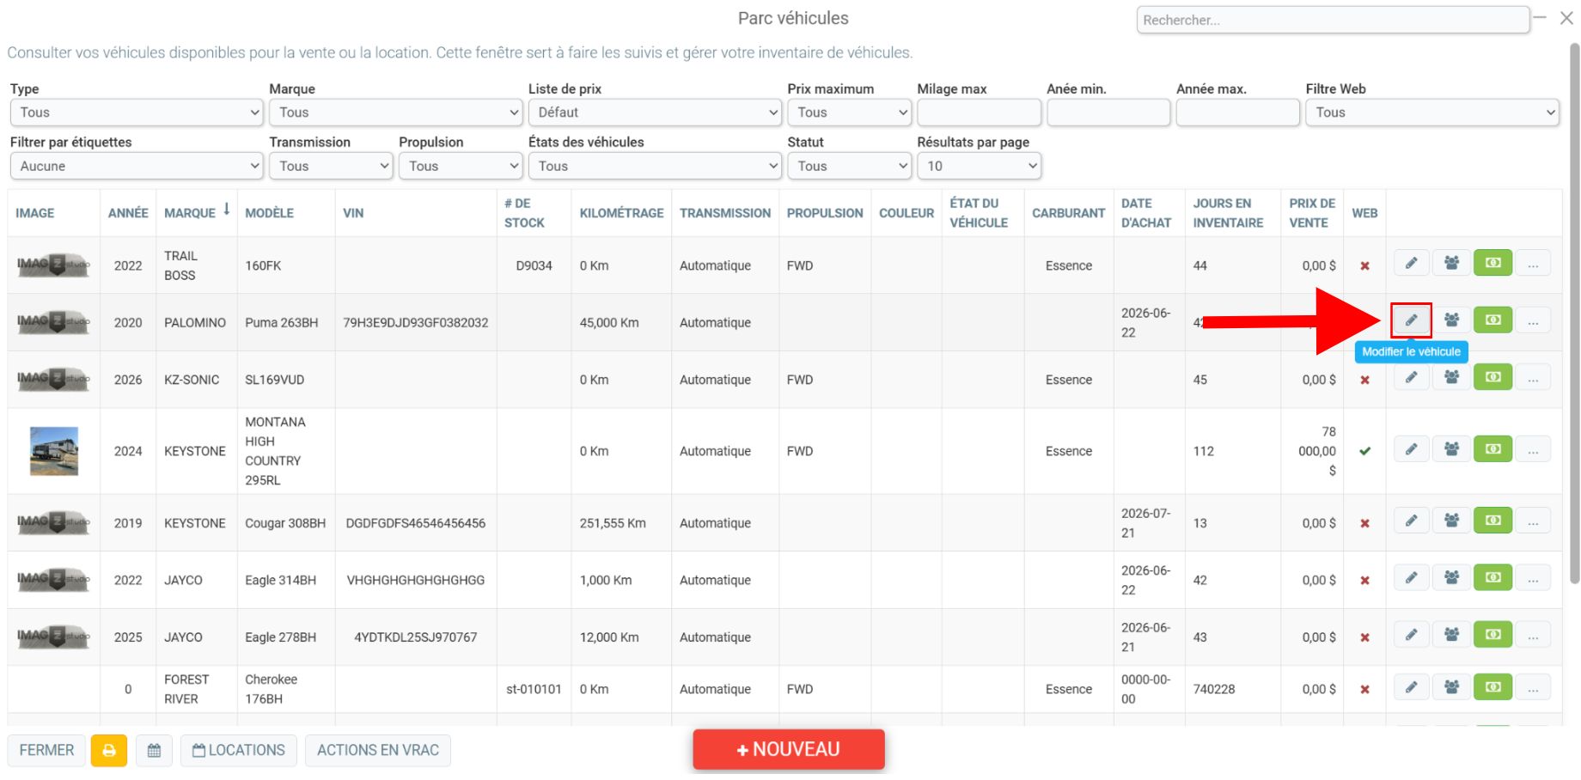Click green sale icon for Montana High Country

[1492, 449]
